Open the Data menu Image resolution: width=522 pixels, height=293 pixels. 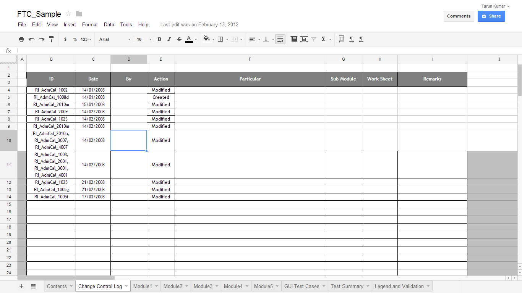pyautogui.click(x=109, y=24)
